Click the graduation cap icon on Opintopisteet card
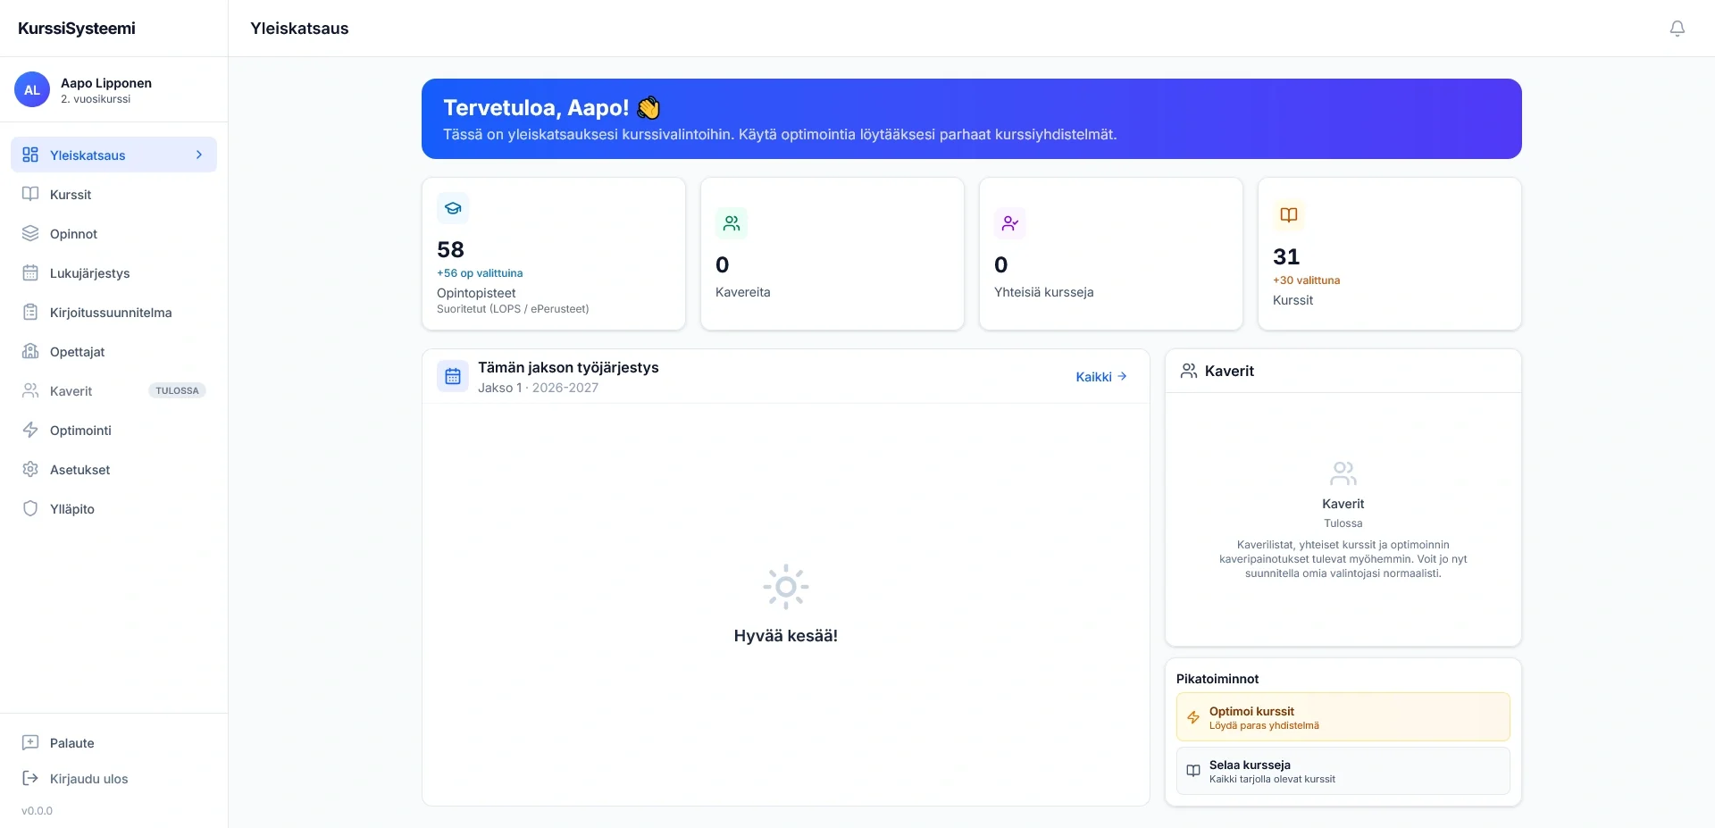This screenshot has height=828, width=1715. click(x=453, y=208)
